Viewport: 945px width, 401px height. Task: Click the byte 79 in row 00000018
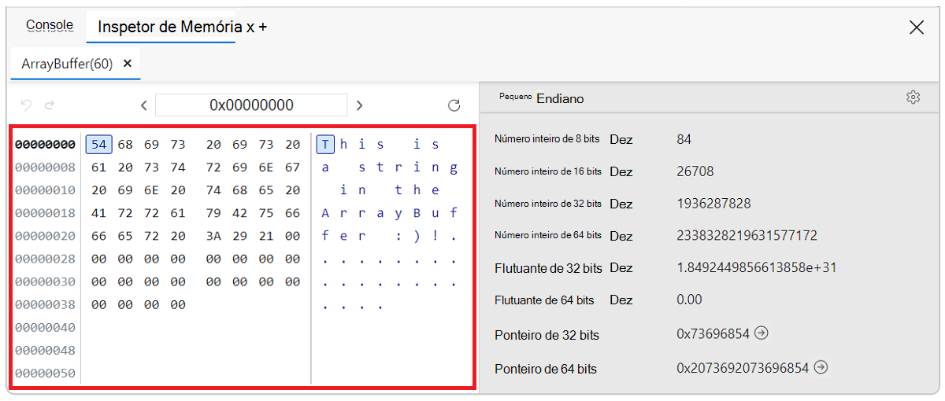(x=213, y=213)
